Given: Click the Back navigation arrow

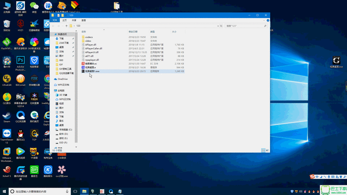Looking at the screenshot, I should [x=53, y=26].
